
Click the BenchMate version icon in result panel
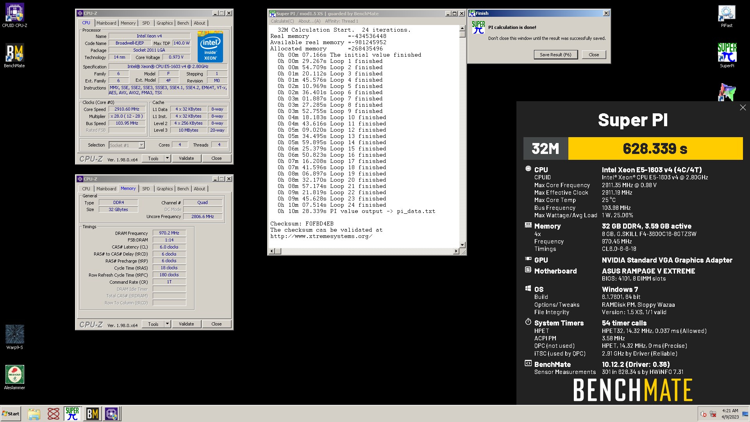click(528, 363)
